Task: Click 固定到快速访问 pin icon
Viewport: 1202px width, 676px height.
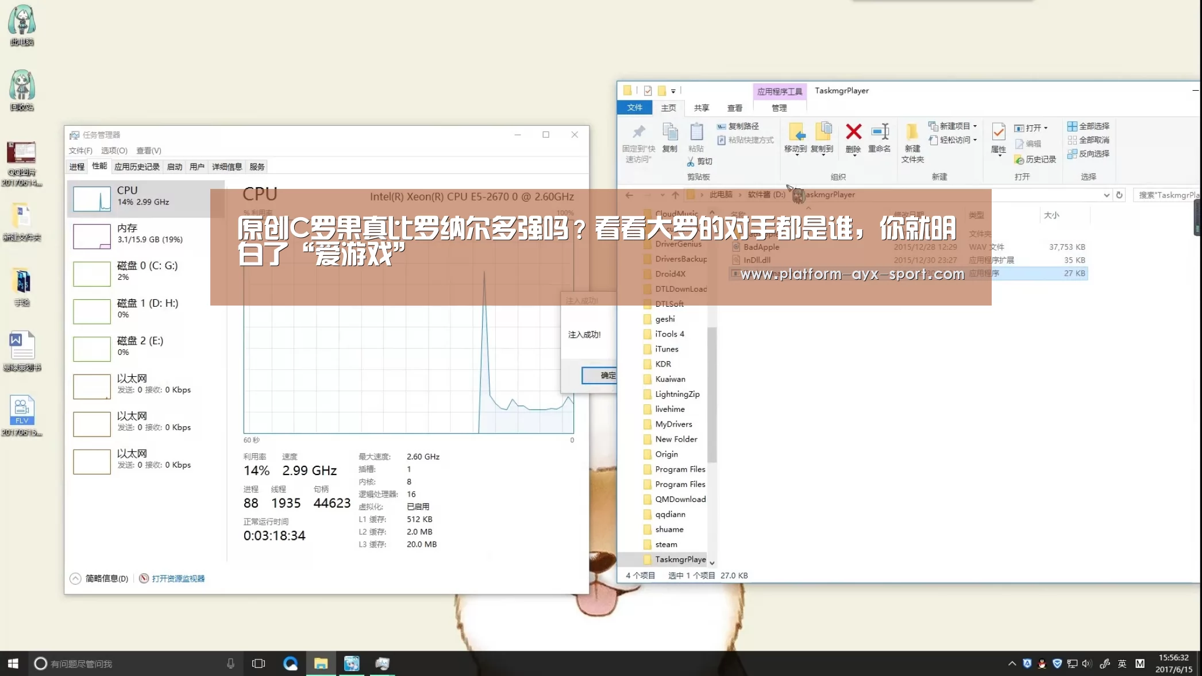Action: (638, 144)
